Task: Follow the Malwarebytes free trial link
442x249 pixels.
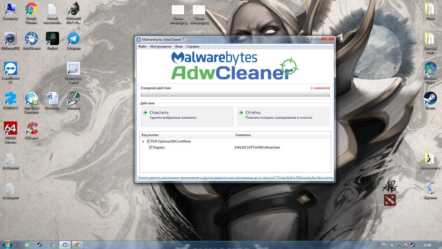Action: tap(236, 178)
